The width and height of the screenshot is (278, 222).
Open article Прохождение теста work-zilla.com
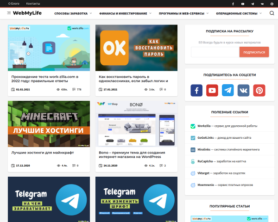click(45, 79)
